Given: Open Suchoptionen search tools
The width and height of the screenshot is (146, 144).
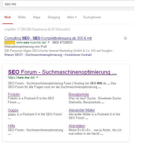Looking at the screenshot, I should pos(92,17).
